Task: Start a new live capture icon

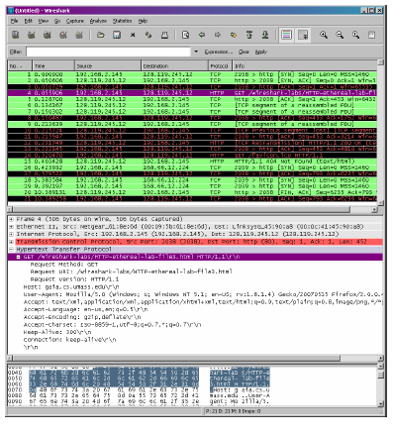Action: coord(48,35)
